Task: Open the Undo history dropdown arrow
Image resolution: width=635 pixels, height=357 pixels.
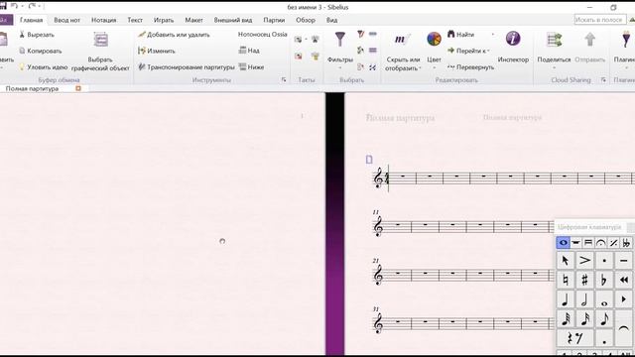Action: pos(22,6)
